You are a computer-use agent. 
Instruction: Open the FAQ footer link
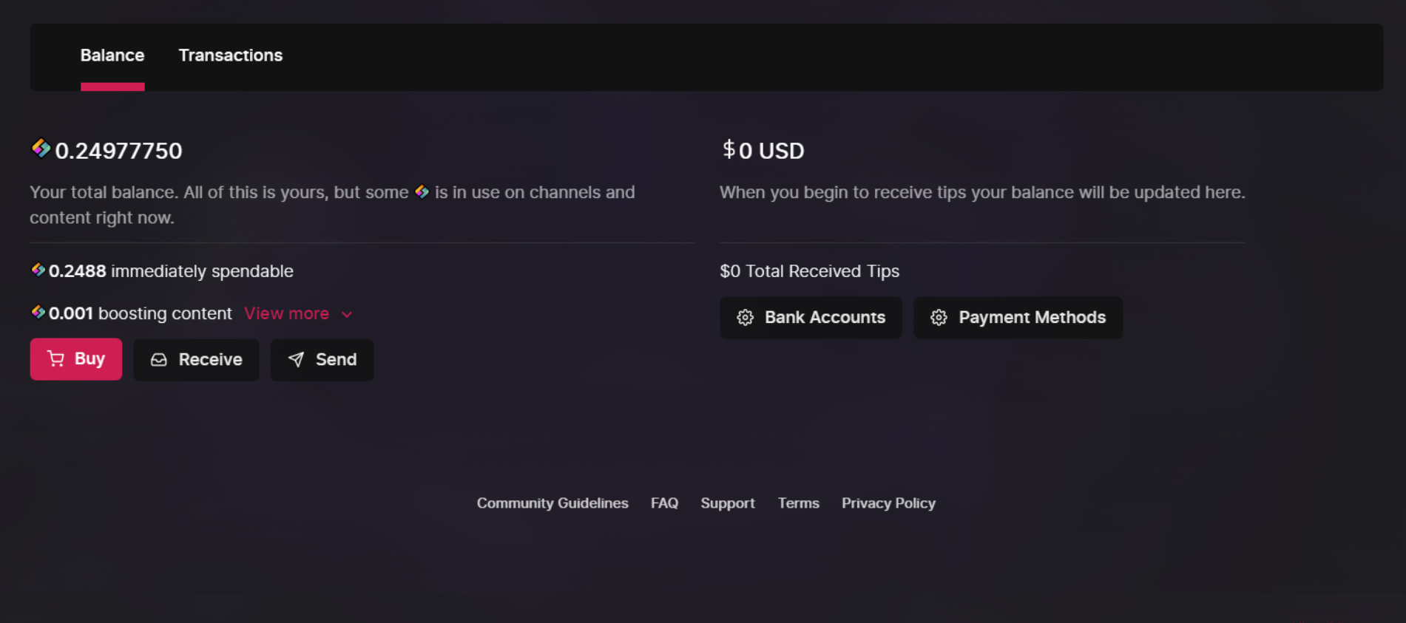[x=664, y=503]
